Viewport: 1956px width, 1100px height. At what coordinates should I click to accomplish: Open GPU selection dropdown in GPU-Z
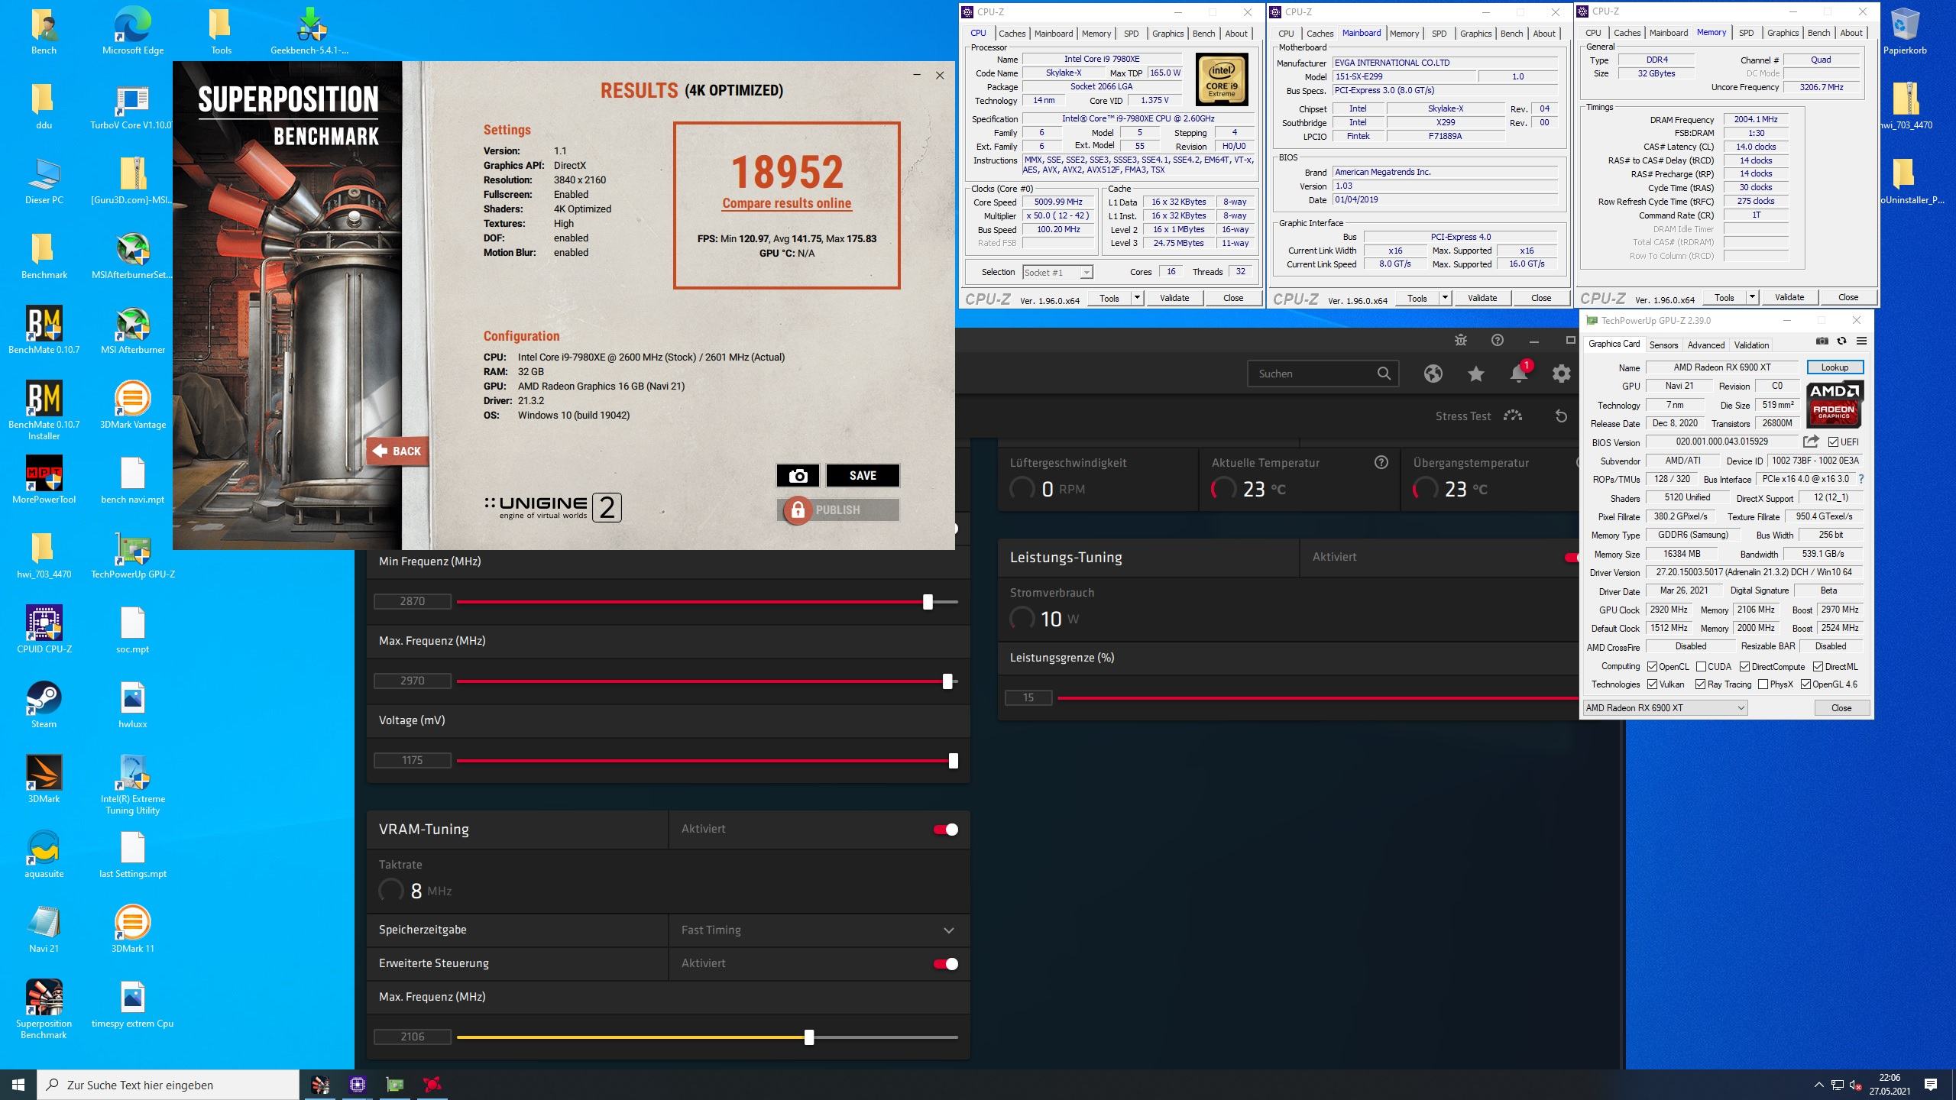tap(1665, 708)
